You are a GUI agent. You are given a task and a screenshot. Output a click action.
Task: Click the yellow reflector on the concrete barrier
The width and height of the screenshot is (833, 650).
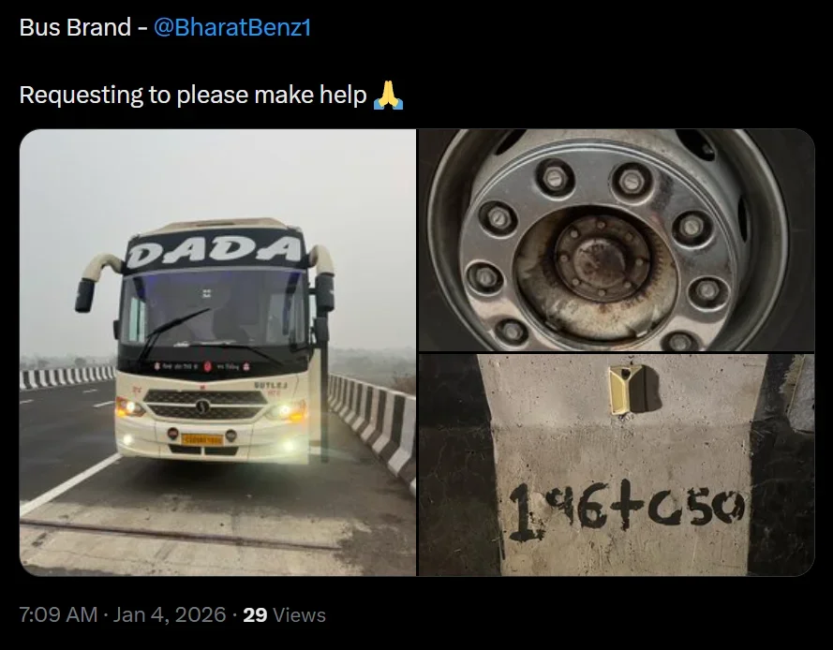(627, 390)
